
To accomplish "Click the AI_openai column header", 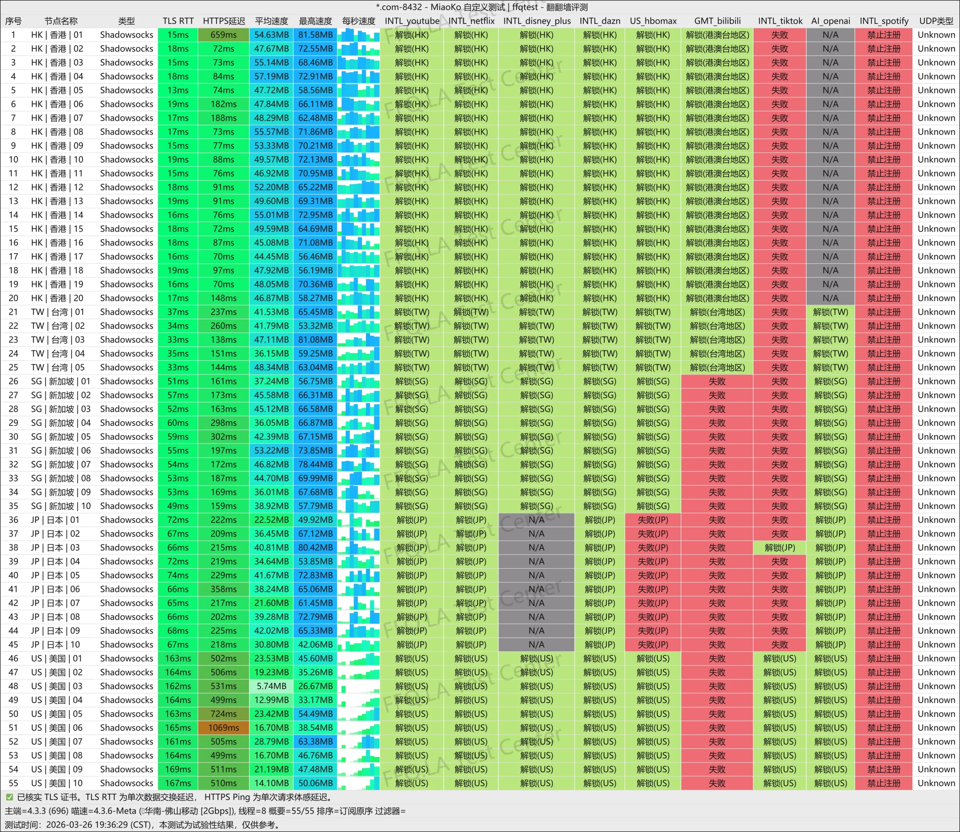I will 830,21.
